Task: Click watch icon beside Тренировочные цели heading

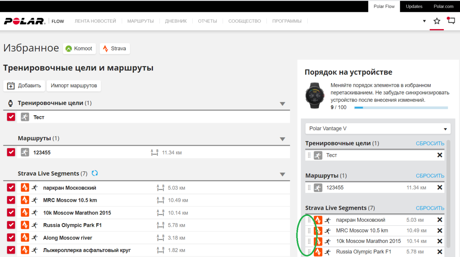Action: point(11,103)
